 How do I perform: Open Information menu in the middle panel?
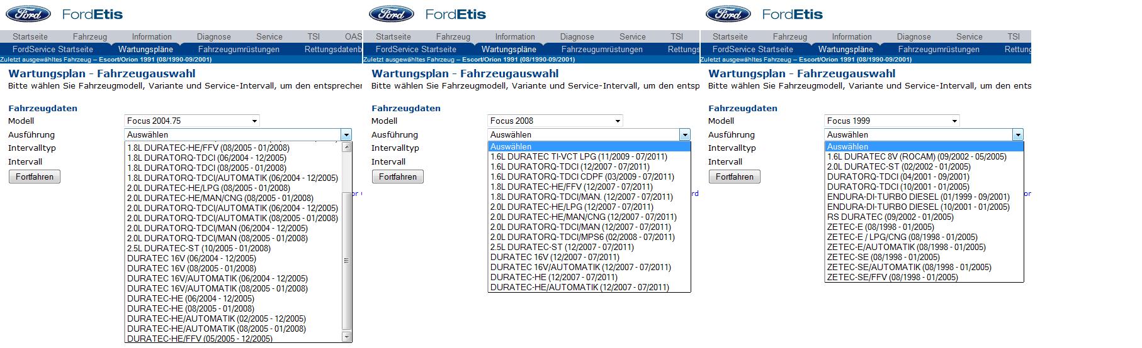pyautogui.click(x=515, y=36)
